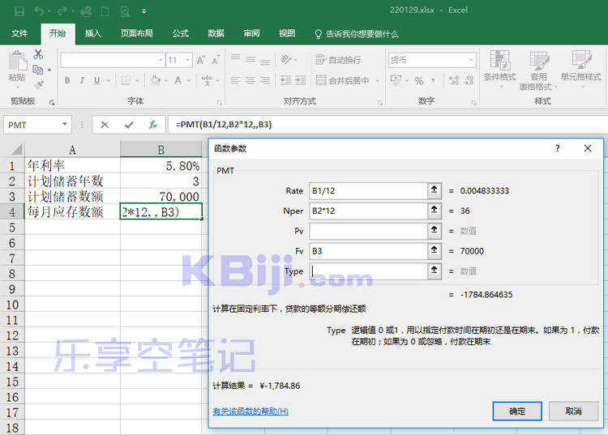The height and width of the screenshot is (435, 608).
Task: Switch to the 数据 Data tab
Action: coord(216,33)
